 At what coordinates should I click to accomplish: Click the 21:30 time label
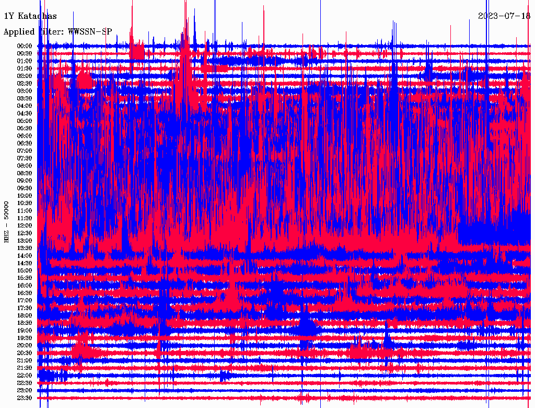(x=25, y=368)
